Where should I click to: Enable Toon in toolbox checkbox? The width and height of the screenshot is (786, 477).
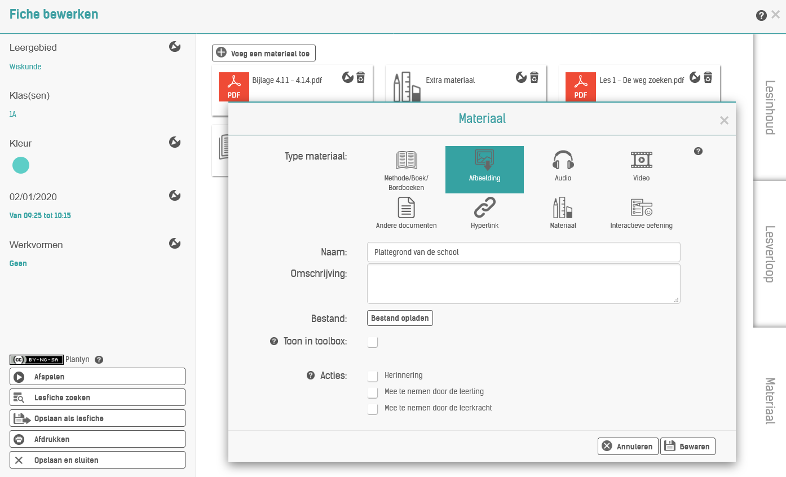click(x=373, y=342)
